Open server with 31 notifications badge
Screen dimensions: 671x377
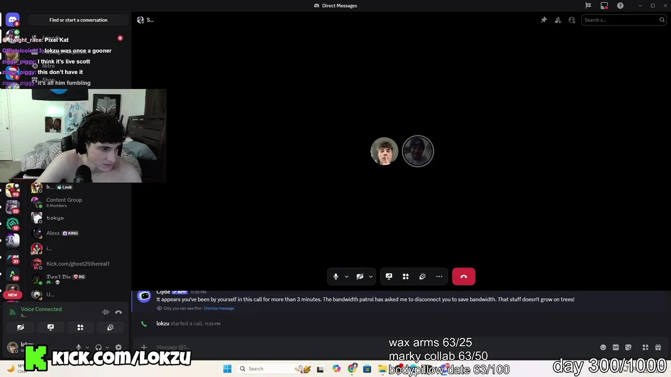point(13,257)
